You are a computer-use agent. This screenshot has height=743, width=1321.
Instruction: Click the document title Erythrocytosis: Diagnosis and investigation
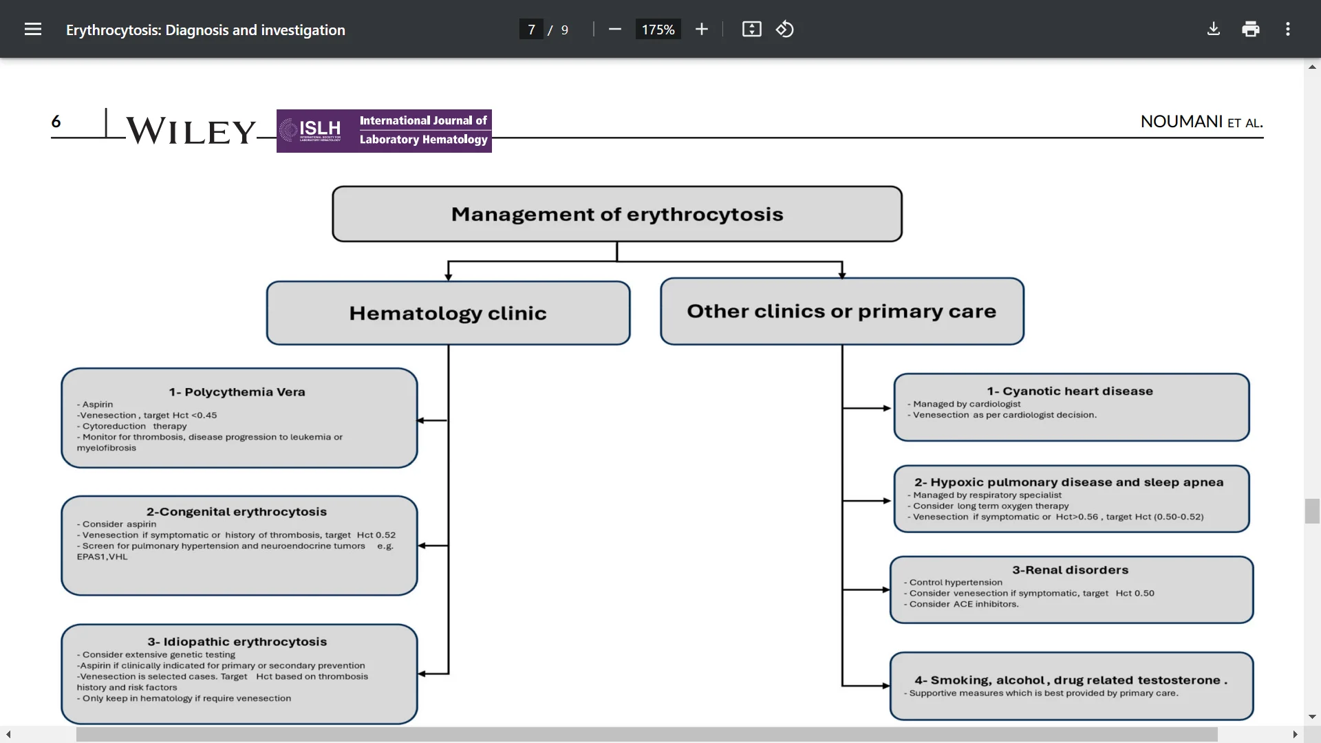[x=206, y=30]
